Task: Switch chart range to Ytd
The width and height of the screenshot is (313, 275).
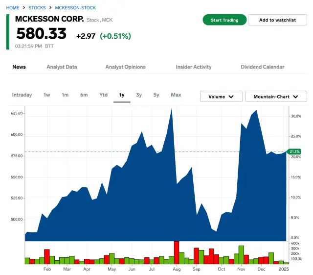Action: pyautogui.click(x=104, y=95)
